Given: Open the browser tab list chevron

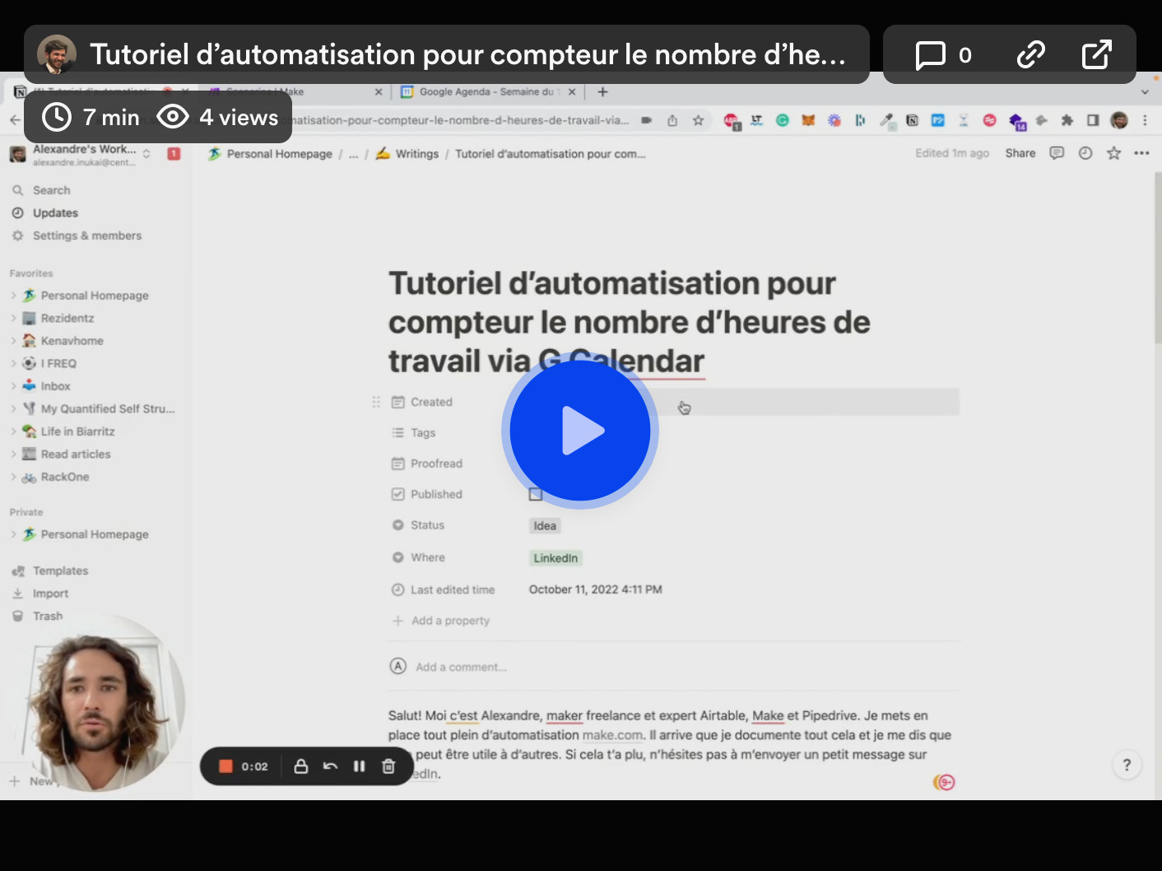Looking at the screenshot, I should [1145, 92].
